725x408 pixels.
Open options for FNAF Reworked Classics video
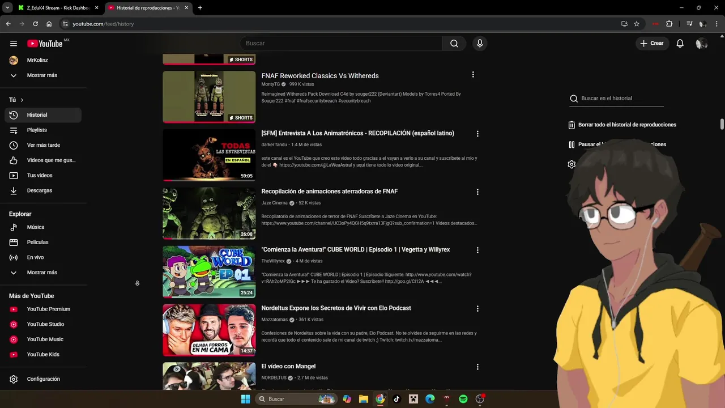click(473, 75)
